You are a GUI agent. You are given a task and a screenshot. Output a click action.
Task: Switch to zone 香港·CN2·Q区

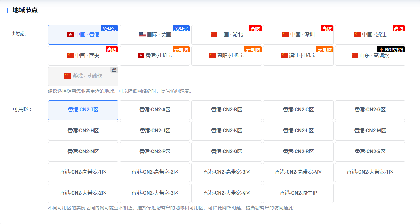tap(226, 152)
